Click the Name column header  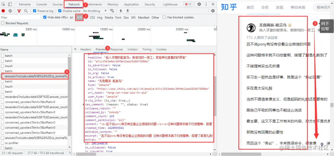[x=35, y=49]
